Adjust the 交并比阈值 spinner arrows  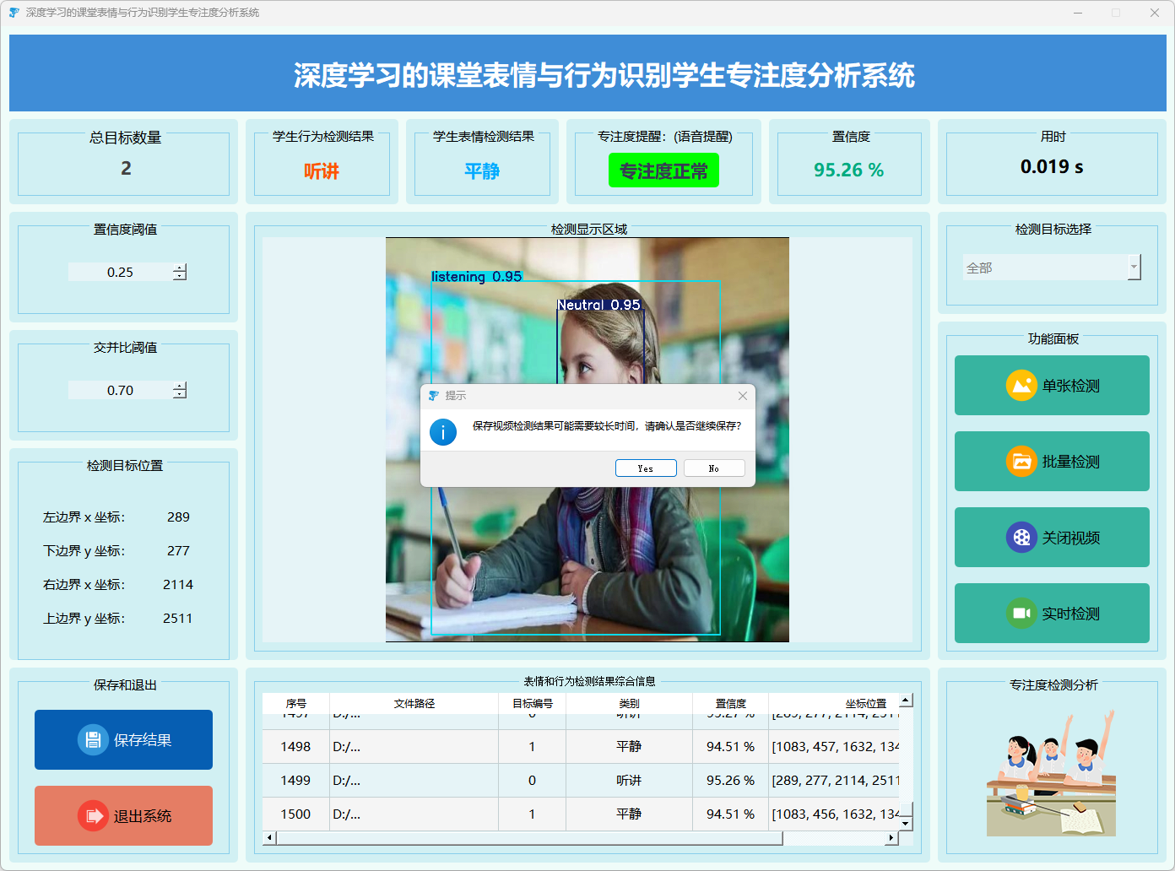[180, 390]
